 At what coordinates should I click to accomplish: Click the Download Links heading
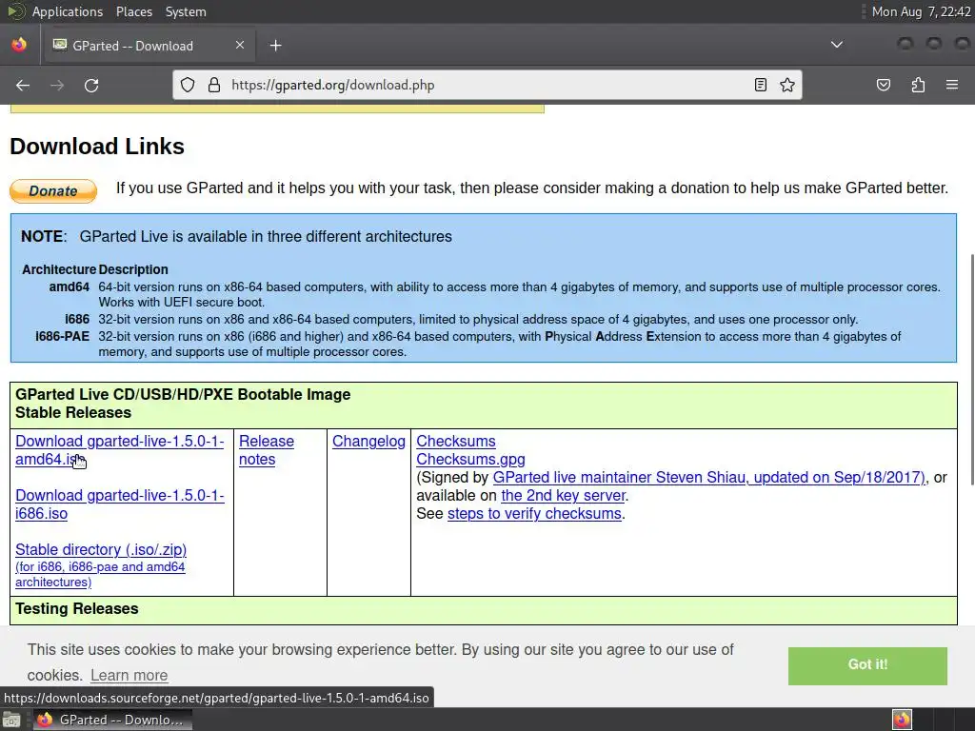click(x=97, y=146)
